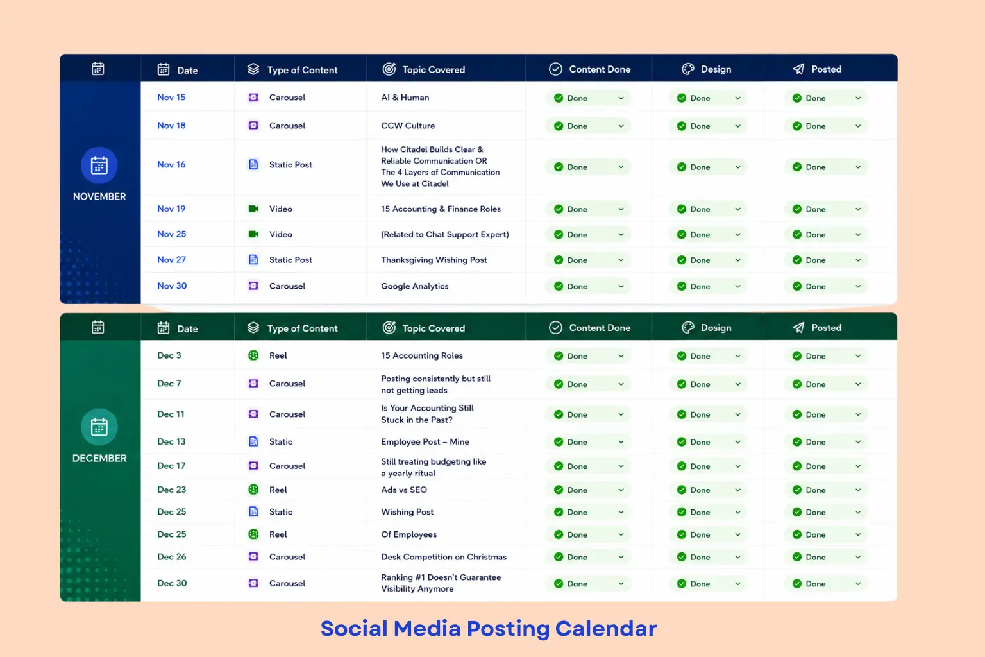
Task: Click the paper plane icon beside Posted in November header
Action: click(x=798, y=69)
